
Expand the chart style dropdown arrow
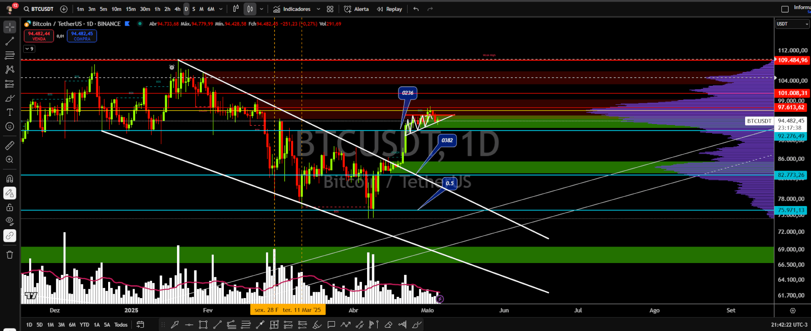261,9
